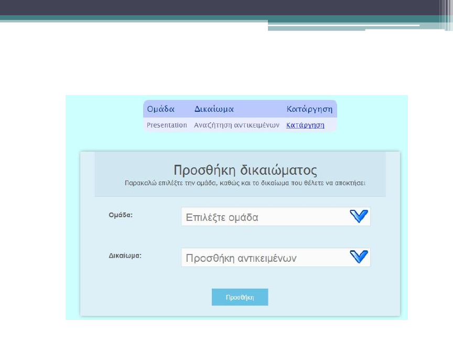
Task: Click the Κατάργηση link in the Presentation row
Action: 305,125
